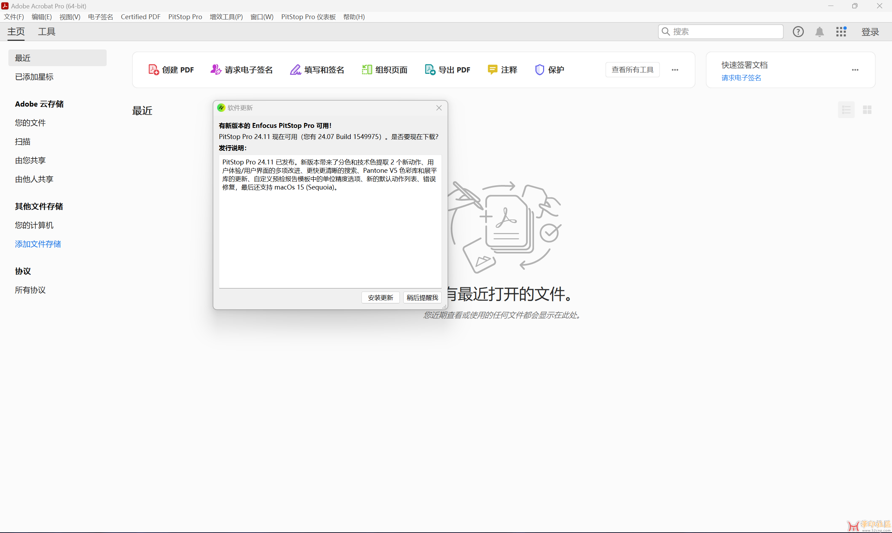Click the 协议 section heading

(x=23, y=271)
